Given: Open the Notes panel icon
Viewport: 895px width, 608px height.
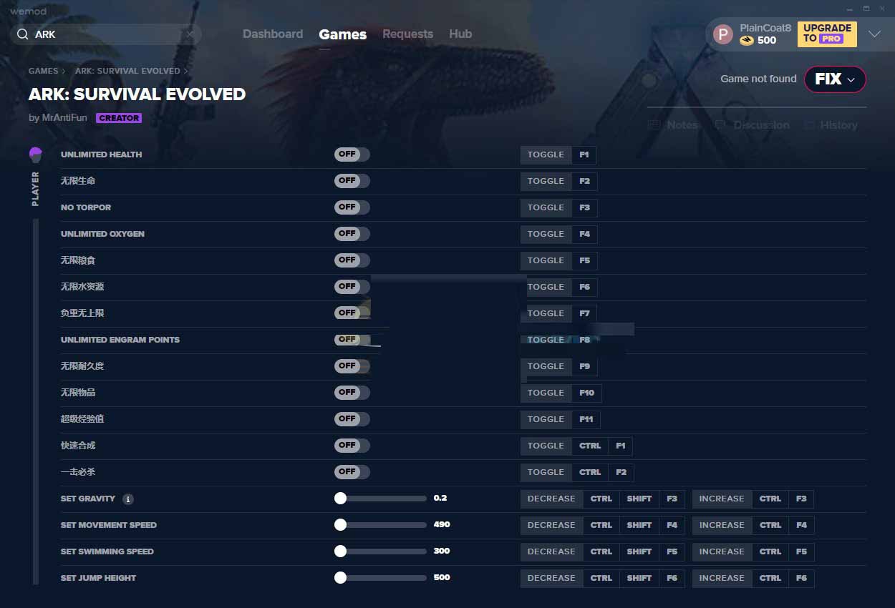Looking at the screenshot, I should tap(654, 124).
